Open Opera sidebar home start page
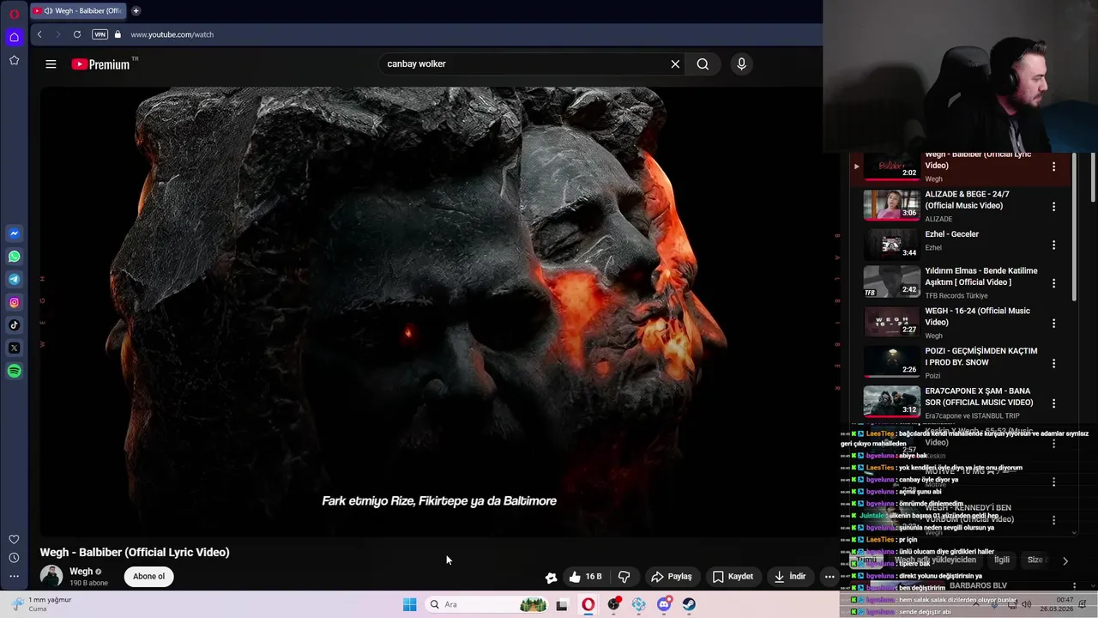 pos(14,37)
